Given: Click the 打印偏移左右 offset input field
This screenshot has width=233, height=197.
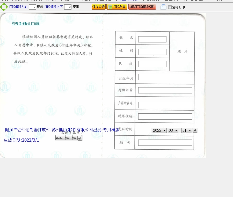Looking at the screenshot, I should (32, 7).
